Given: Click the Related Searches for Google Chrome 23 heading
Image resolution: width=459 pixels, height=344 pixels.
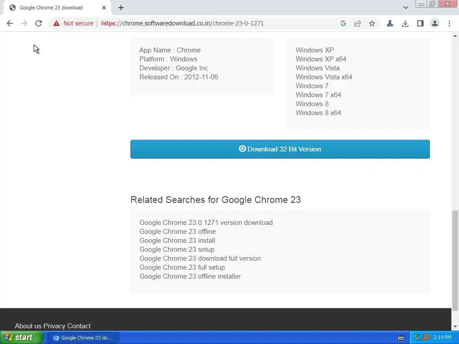Looking at the screenshot, I should (216, 199).
